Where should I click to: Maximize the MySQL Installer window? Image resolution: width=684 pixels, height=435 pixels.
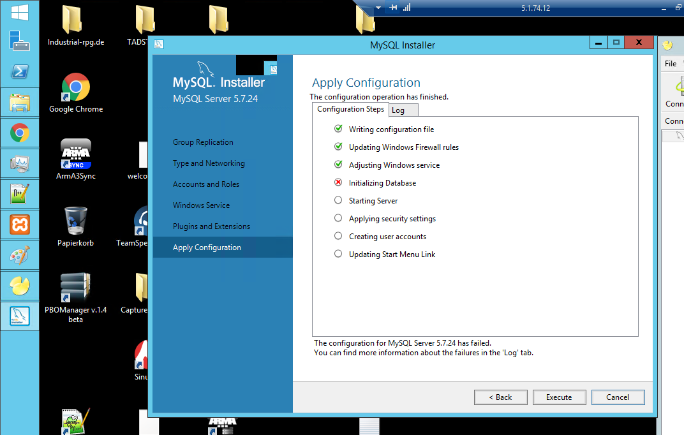(616, 43)
